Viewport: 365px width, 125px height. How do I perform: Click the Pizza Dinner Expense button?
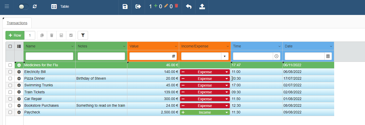click(205, 79)
